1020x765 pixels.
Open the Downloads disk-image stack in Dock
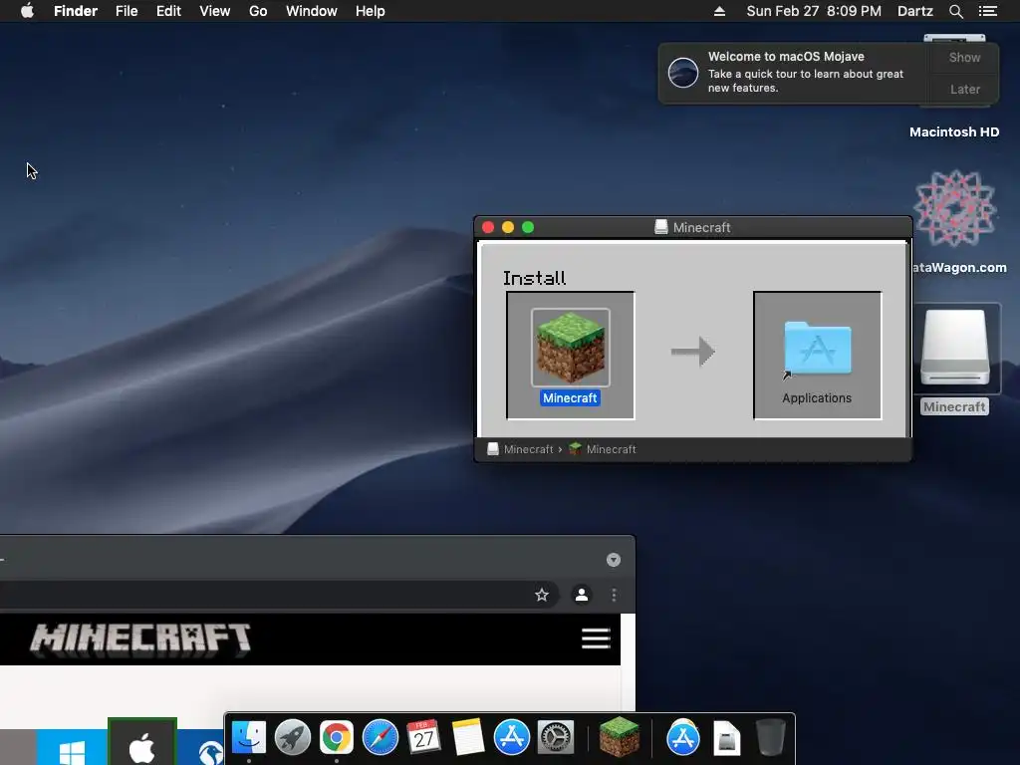[x=726, y=738]
